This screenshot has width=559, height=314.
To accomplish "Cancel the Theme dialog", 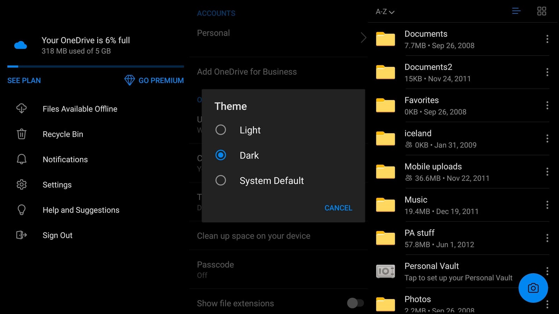I will [338, 208].
